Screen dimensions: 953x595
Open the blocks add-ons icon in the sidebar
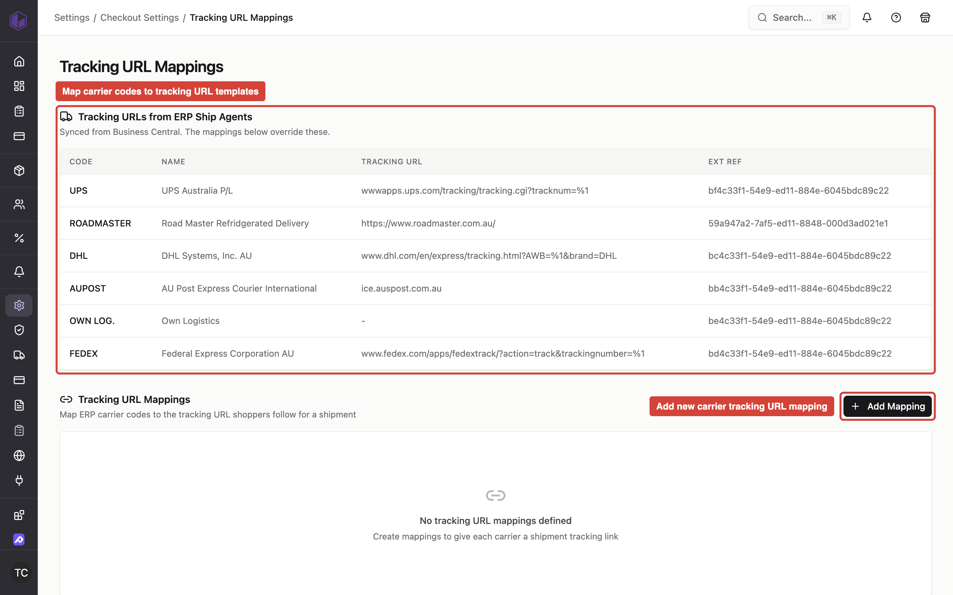pos(19,515)
